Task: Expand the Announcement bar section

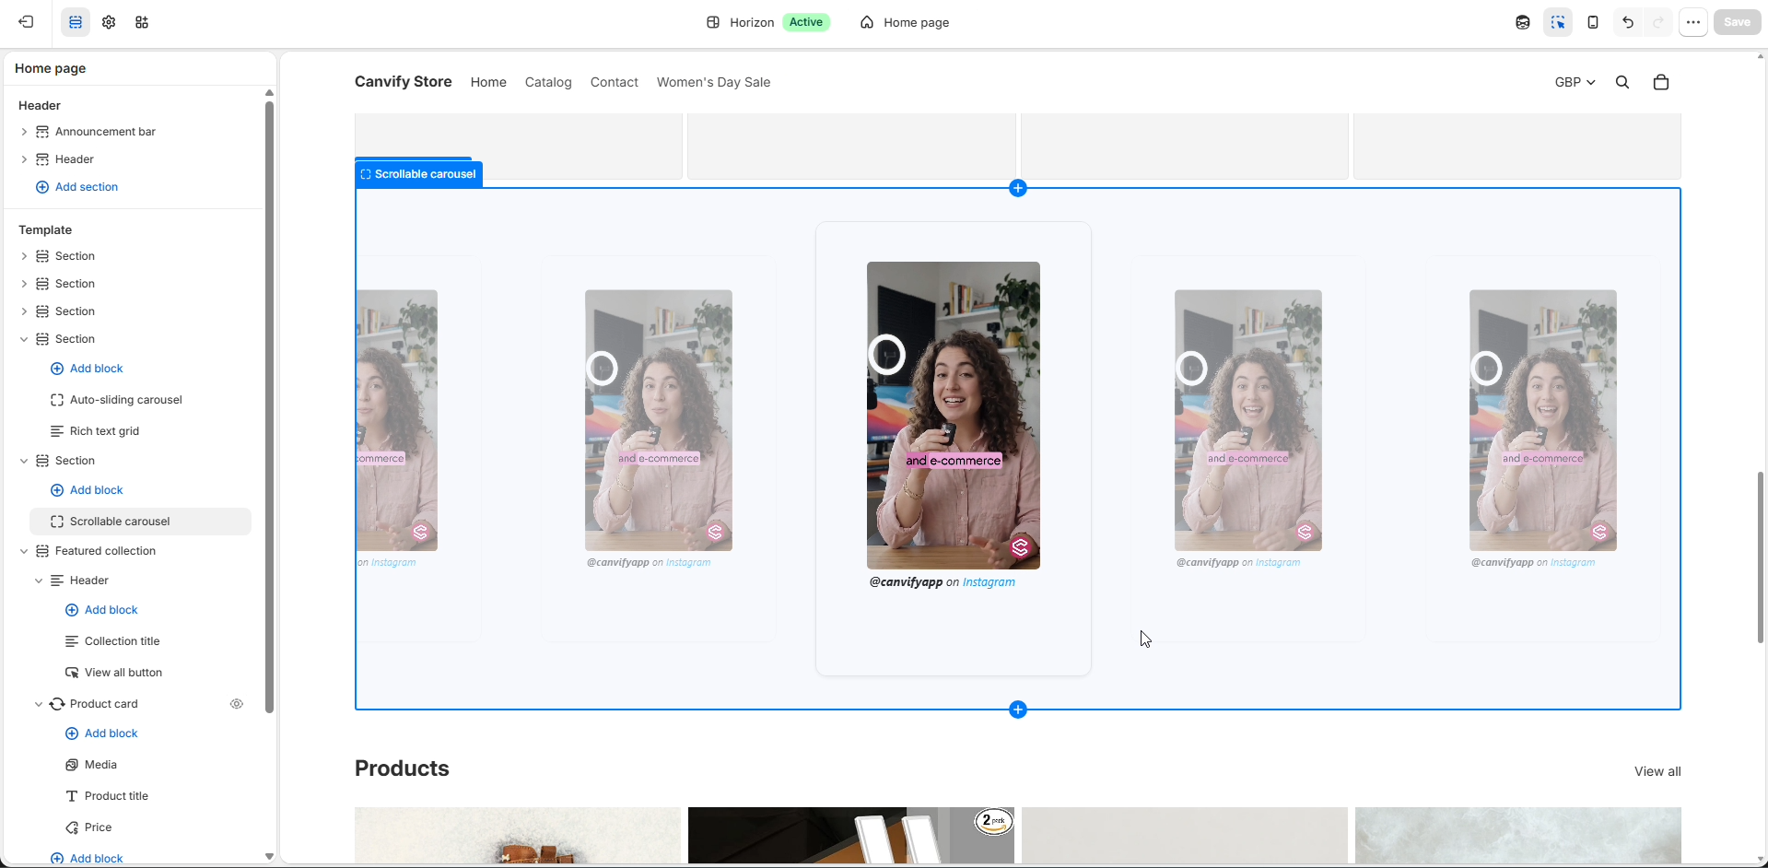Action: [x=24, y=132]
